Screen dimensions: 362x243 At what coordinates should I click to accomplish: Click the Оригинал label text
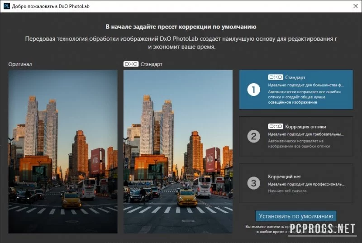20,64
